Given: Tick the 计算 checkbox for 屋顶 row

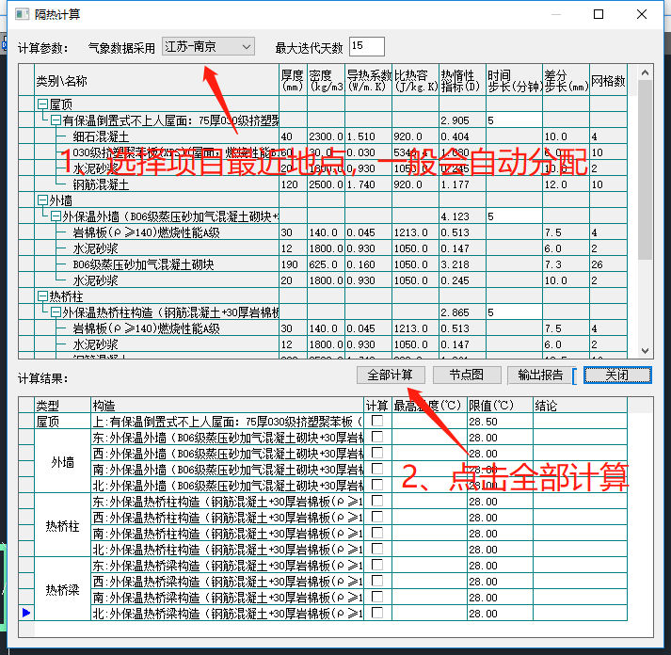Looking at the screenshot, I should coord(377,421).
